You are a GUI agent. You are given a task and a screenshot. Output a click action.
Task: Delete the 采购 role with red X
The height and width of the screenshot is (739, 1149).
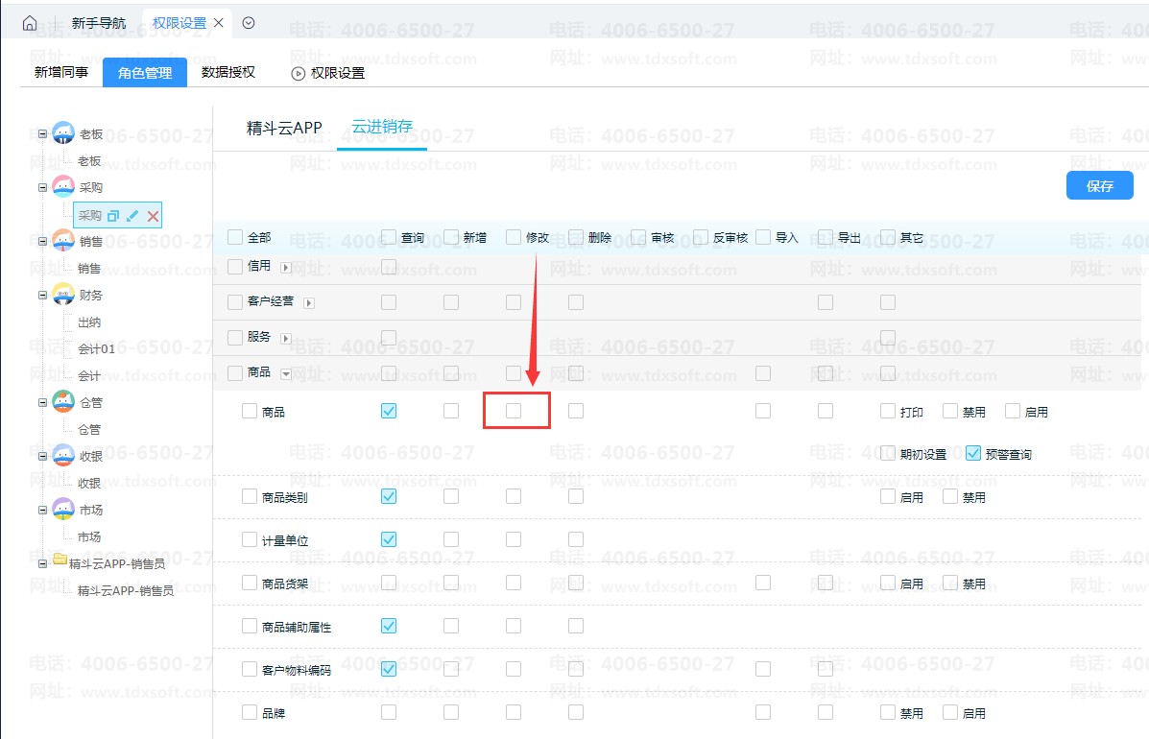coord(153,216)
